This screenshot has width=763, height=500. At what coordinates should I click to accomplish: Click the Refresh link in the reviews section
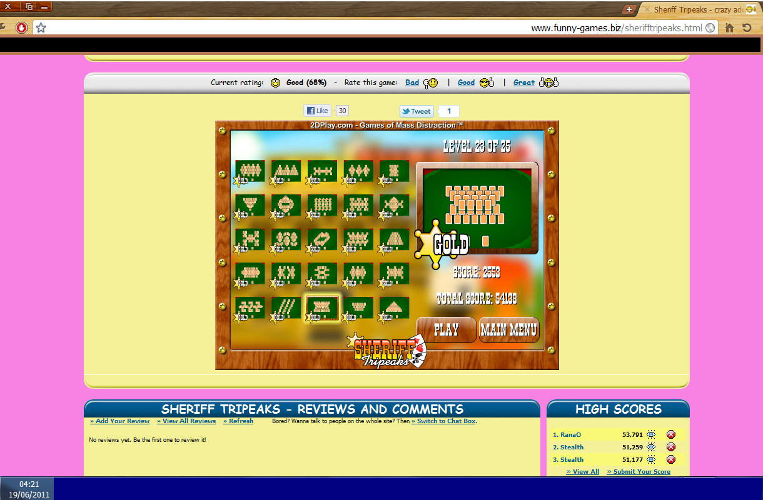click(238, 421)
